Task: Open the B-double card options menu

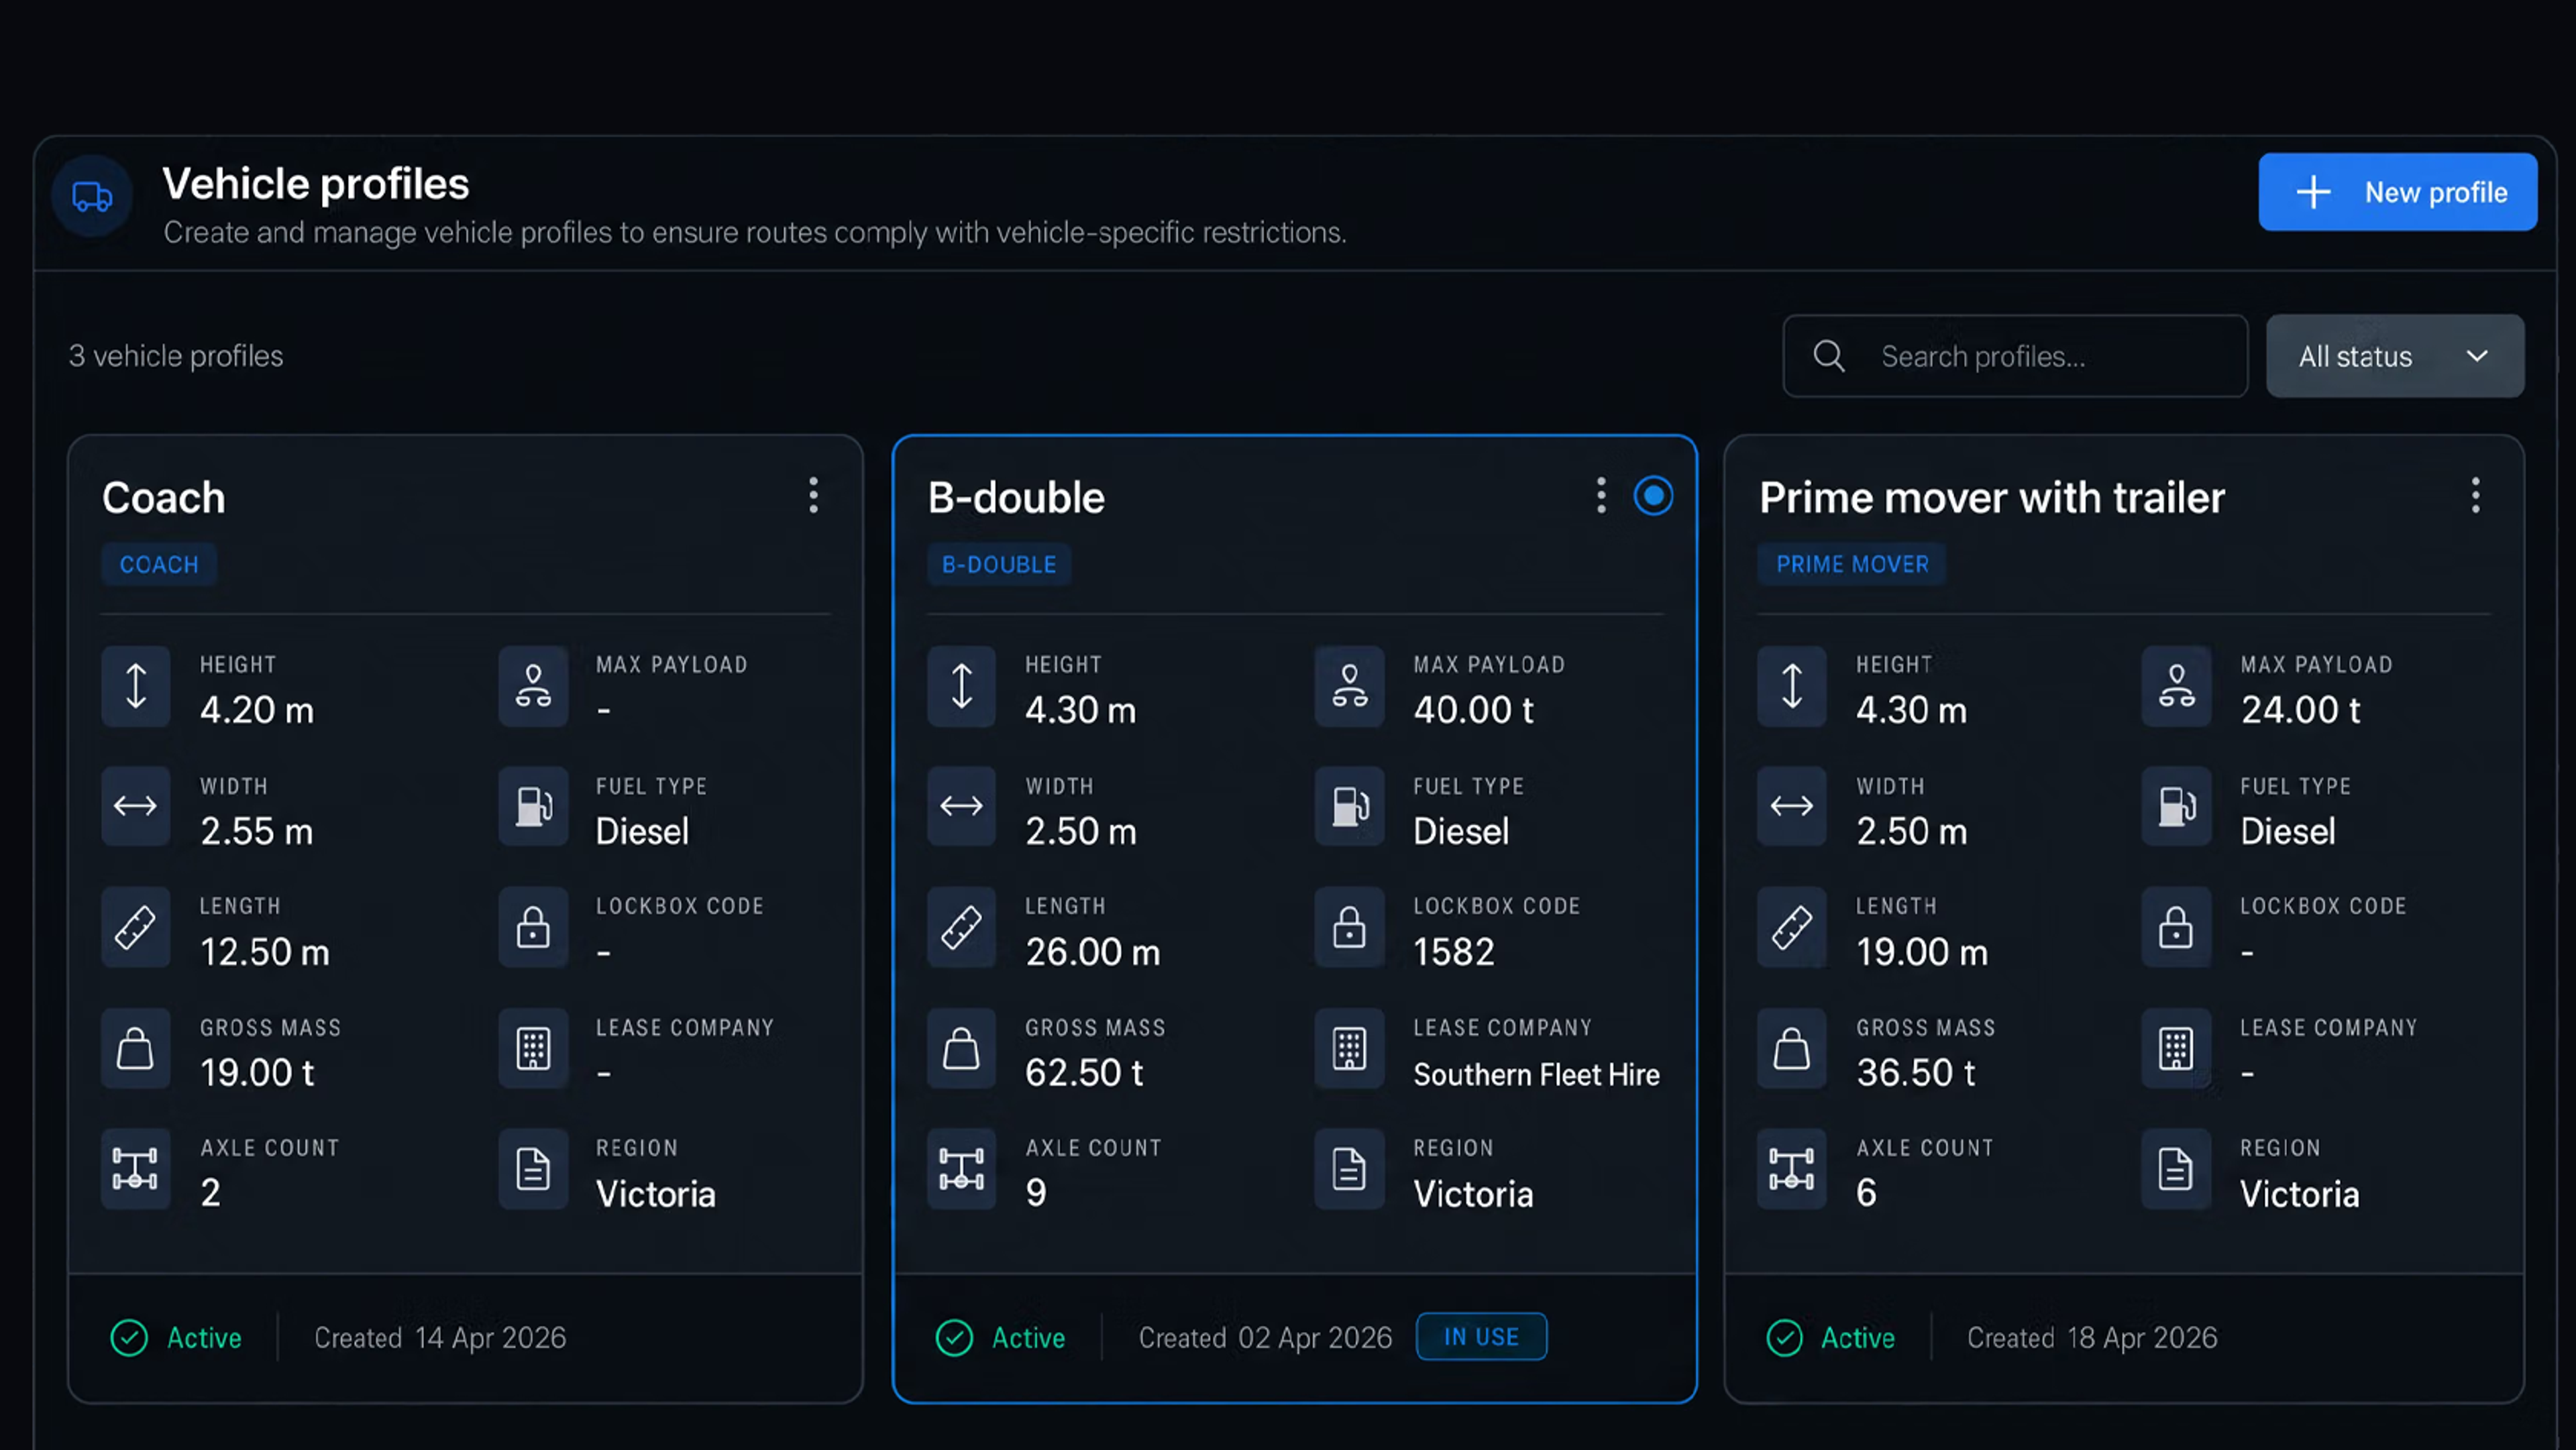Action: pyautogui.click(x=1601, y=495)
